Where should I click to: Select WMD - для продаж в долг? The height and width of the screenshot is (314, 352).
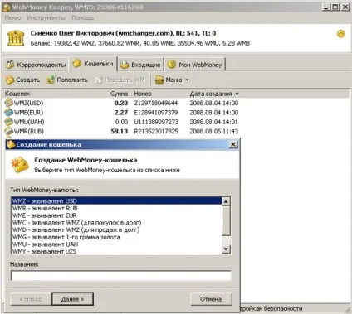click(116, 229)
